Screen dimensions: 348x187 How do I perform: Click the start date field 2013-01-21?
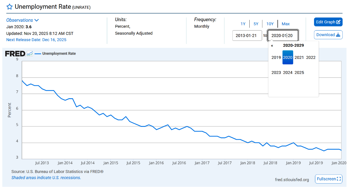tap(247, 36)
